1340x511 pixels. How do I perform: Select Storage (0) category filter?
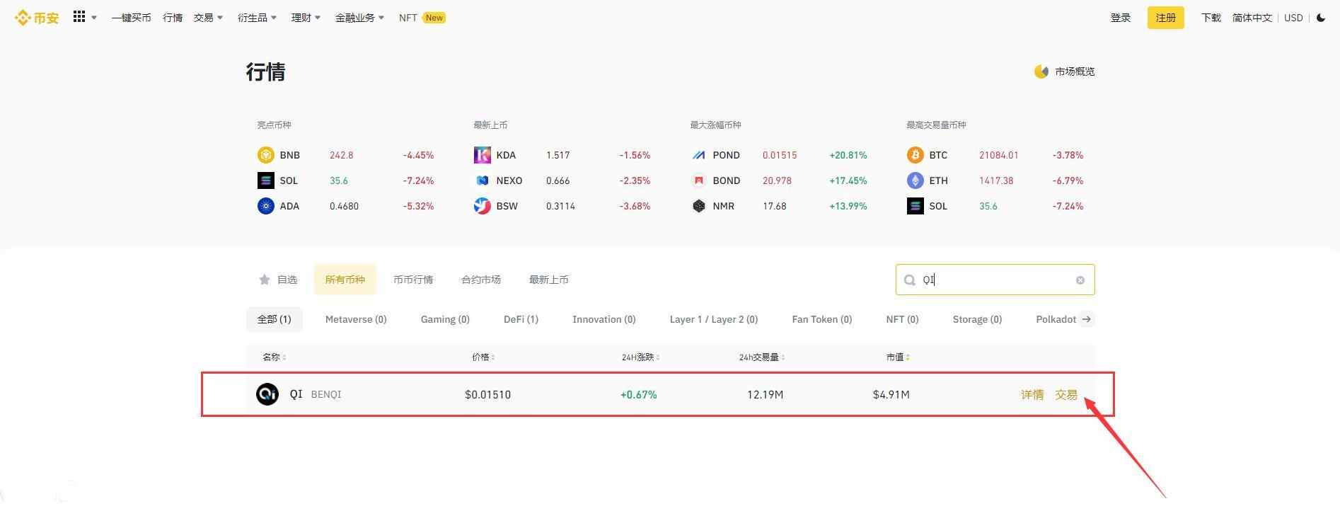977,319
